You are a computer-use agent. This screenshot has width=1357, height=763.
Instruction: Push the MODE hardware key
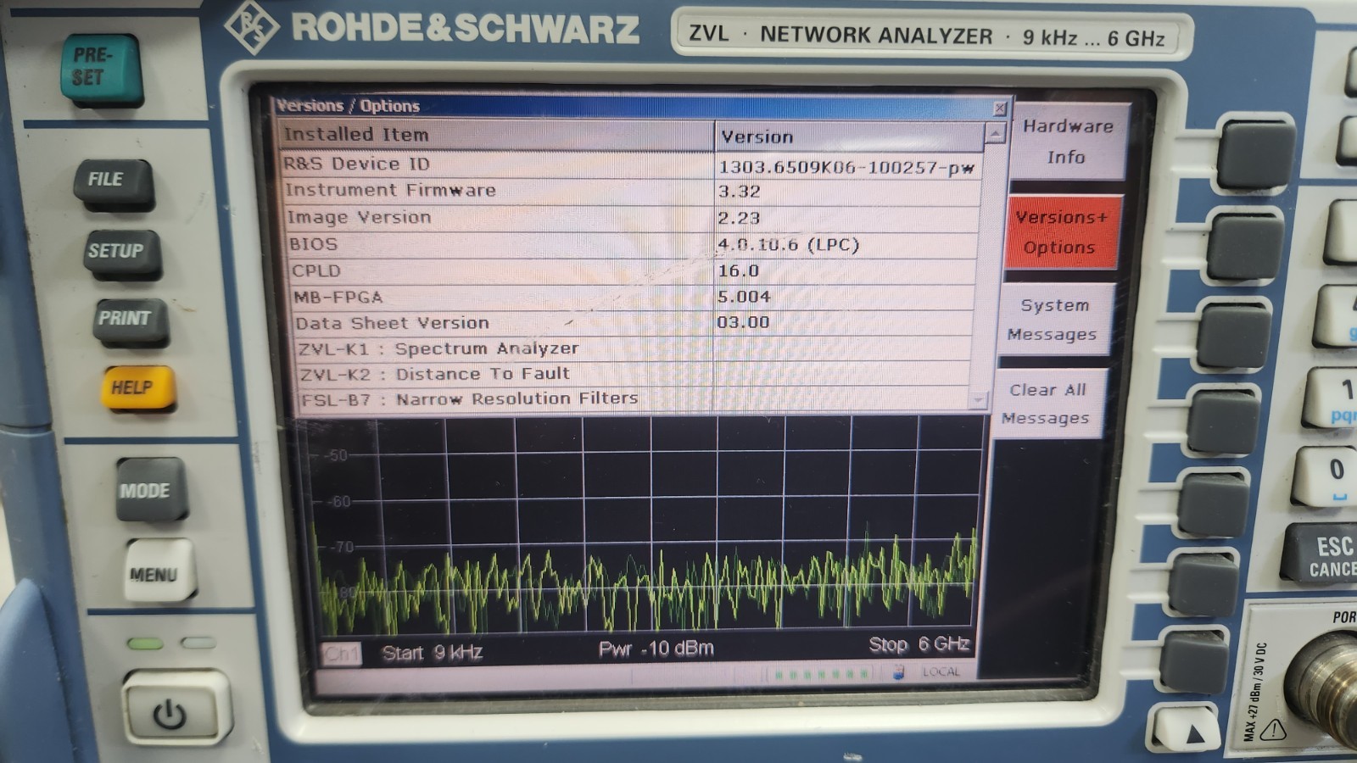point(150,489)
